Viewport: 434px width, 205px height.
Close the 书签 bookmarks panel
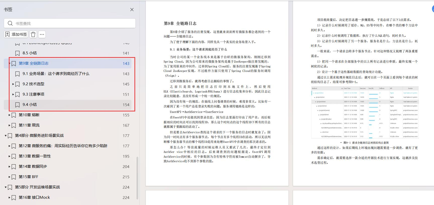coord(132,10)
